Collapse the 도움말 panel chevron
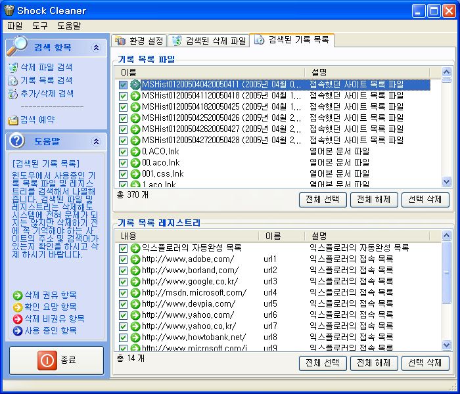Viewport: 460px width, 394px height. [x=96, y=142]
